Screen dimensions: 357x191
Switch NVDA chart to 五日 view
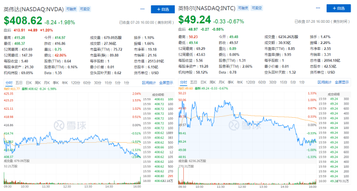[x=19, y=83]
